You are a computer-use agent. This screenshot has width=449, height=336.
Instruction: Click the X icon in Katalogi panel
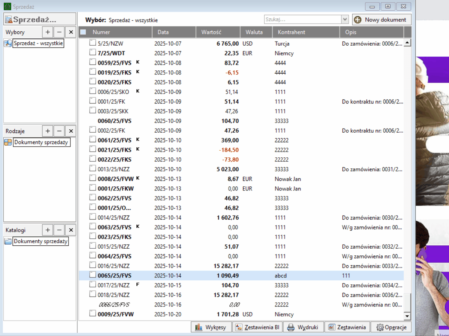point(71,230)
